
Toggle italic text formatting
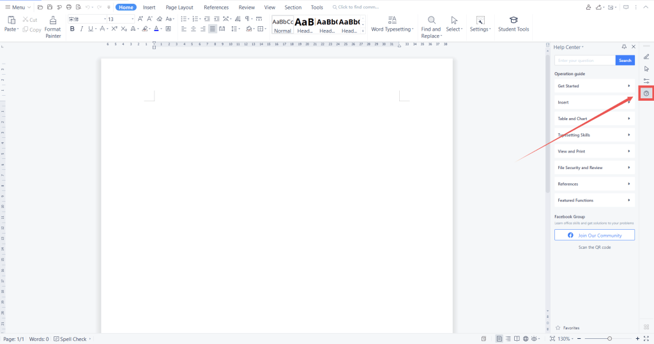click(x=82, y=29)
